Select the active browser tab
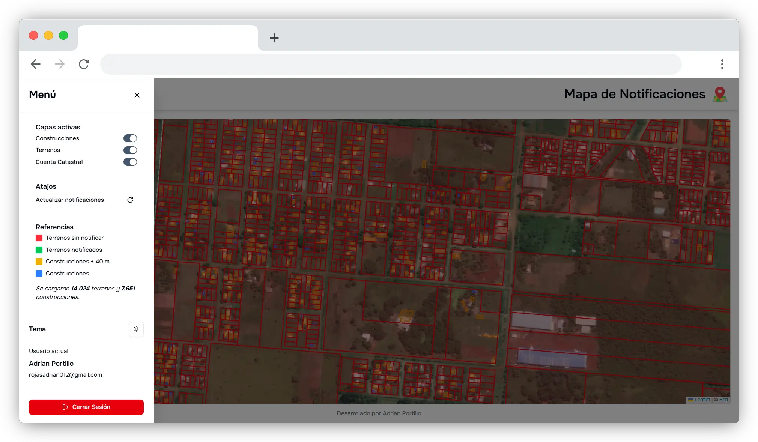This screenshot has width=758, height=442. point(167,38)
